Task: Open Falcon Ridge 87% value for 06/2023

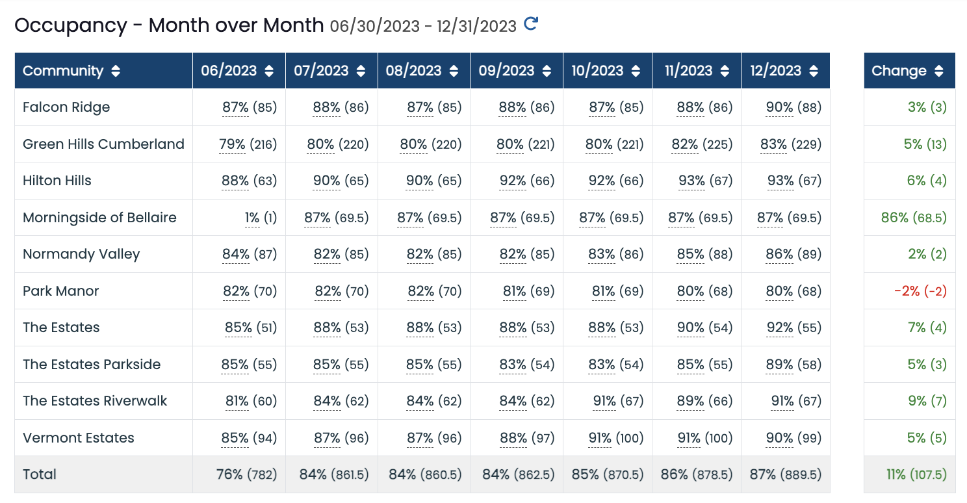Action: (x=235, y=107)
